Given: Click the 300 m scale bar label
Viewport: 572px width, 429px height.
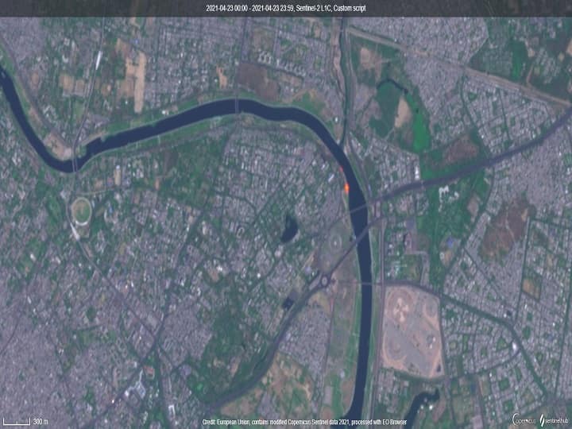Looking at the screenshot, I should point(41,421).
